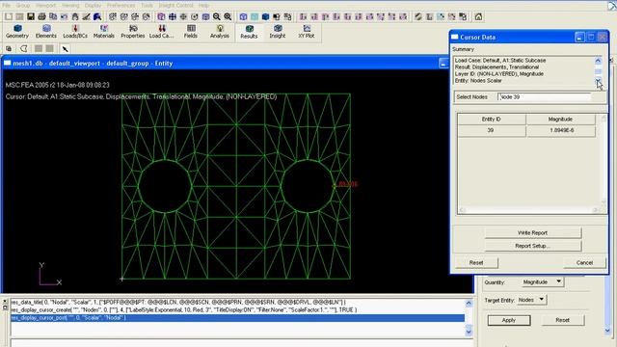Click the black arrow pick icon

click(x=65, y=49)
